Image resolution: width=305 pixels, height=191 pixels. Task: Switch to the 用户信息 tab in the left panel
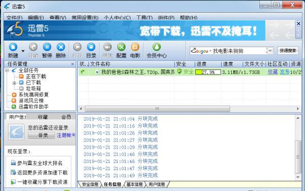17,117
